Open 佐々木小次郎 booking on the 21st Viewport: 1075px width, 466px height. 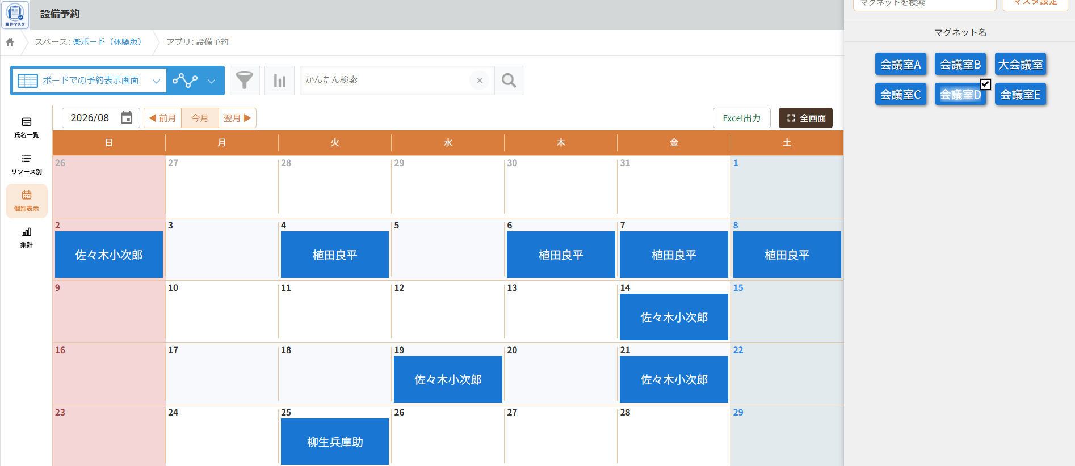[x=674, y=379]
